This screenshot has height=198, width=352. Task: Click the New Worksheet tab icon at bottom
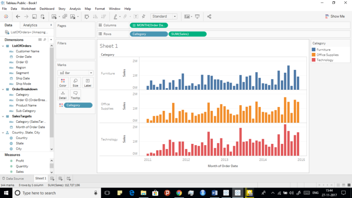coord(52,178)
